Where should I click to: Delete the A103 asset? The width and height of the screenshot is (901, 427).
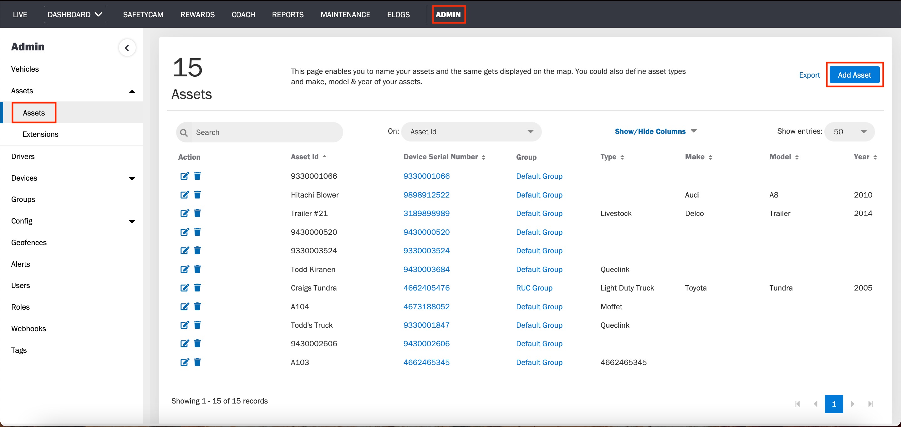click(x=197, y=362)
